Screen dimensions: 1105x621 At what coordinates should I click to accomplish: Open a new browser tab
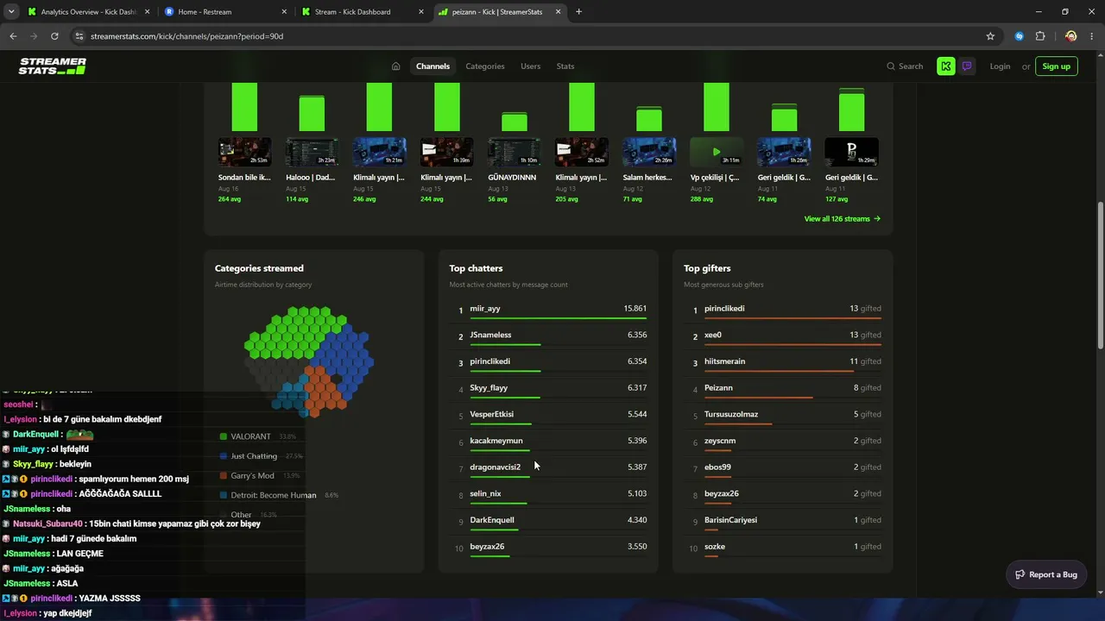(x=578, y=12)
